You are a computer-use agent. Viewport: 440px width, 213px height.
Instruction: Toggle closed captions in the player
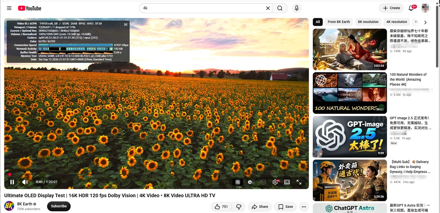(x=263, y=182)
